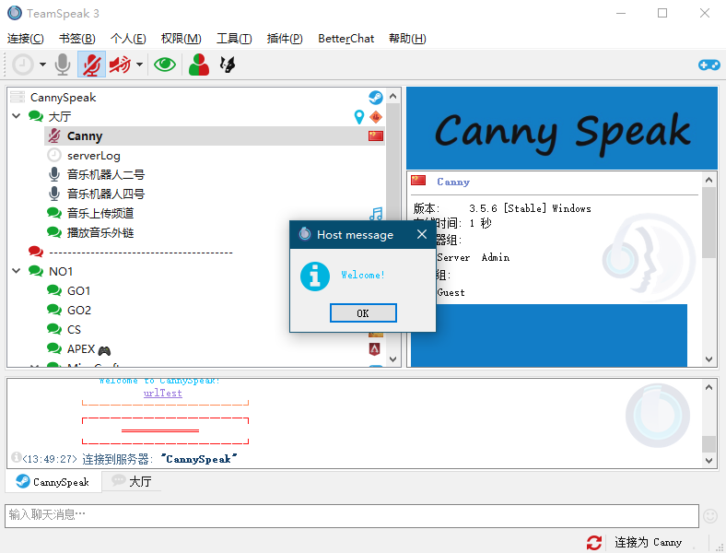
Task: Select the CannySpeak server row
Action: tap(197, 98)
